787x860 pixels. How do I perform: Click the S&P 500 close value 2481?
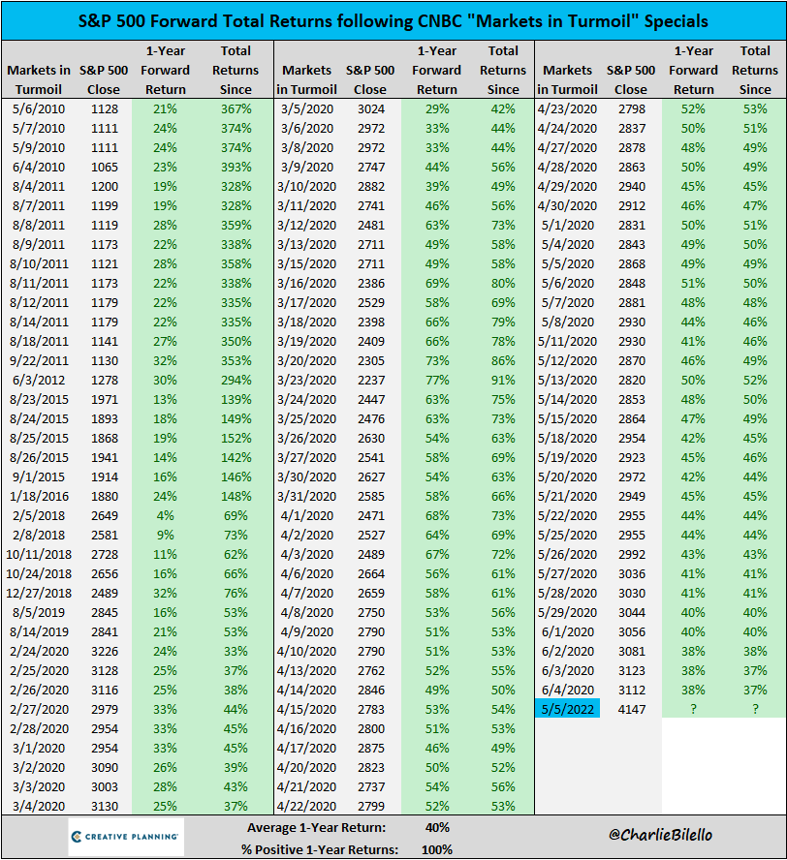pyautogui.click(x=371, y=226)
